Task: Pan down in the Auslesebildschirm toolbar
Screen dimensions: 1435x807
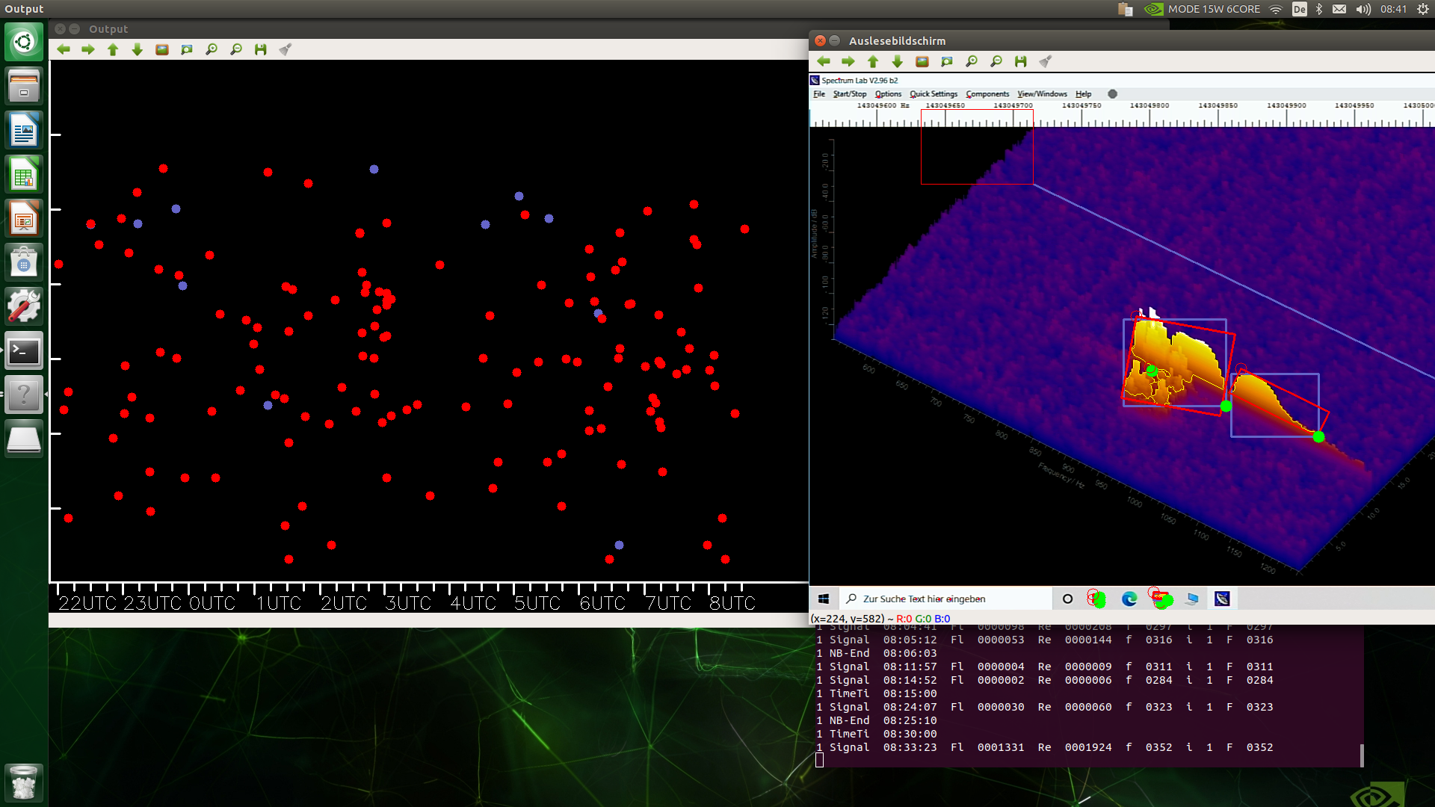Action: click(898, 61)
